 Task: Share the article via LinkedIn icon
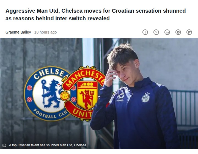[x=167, y=32]
